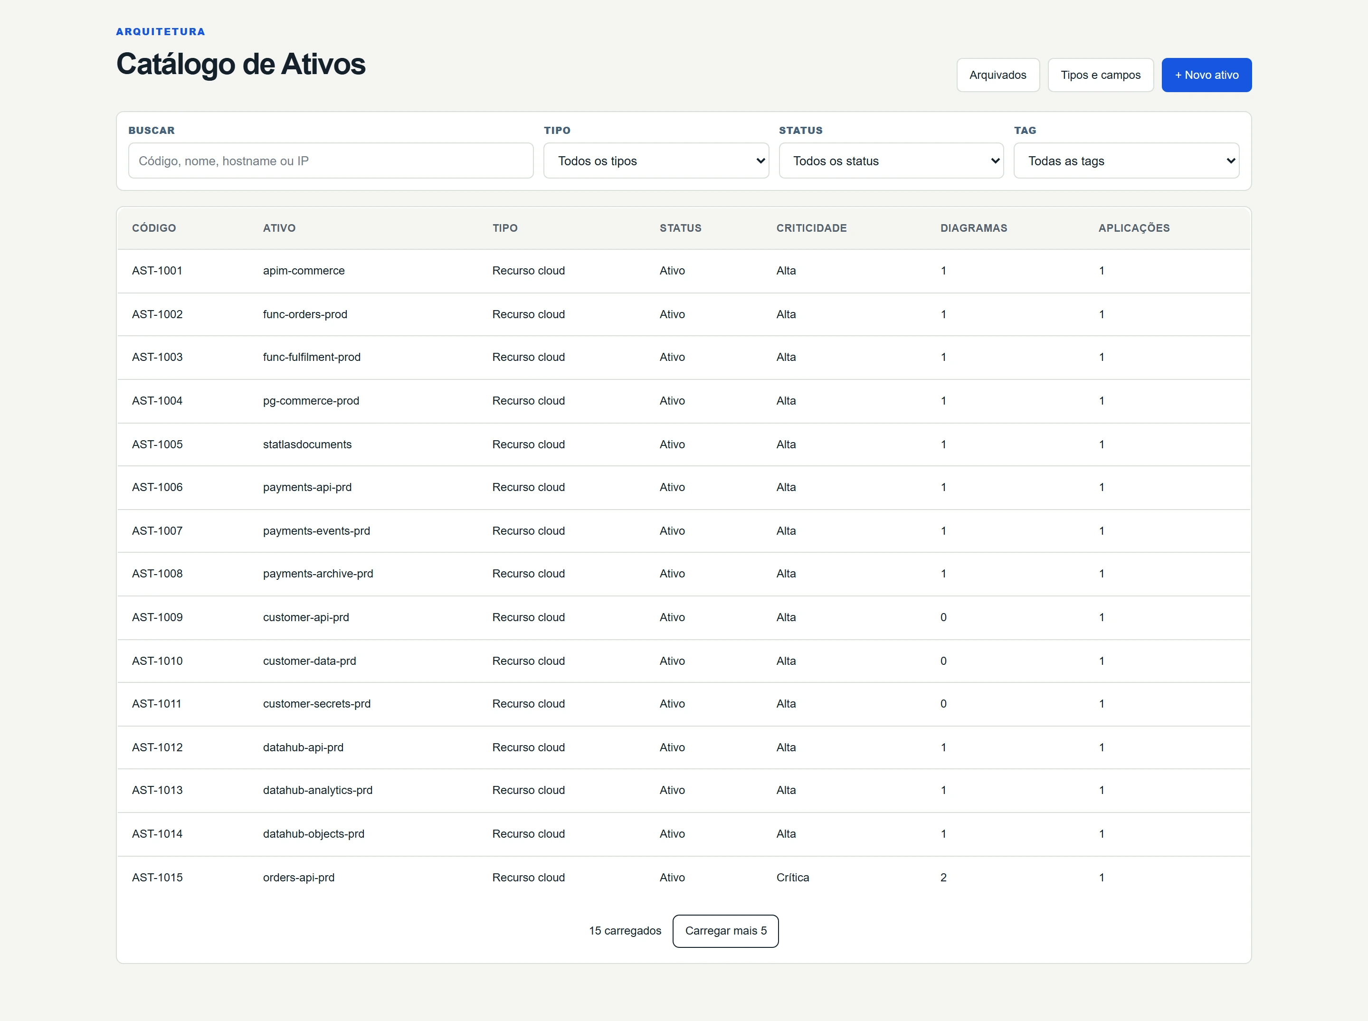Click the CÓDIGO column header
This screenshot has width=1368, height=1021.
(154, 228)
